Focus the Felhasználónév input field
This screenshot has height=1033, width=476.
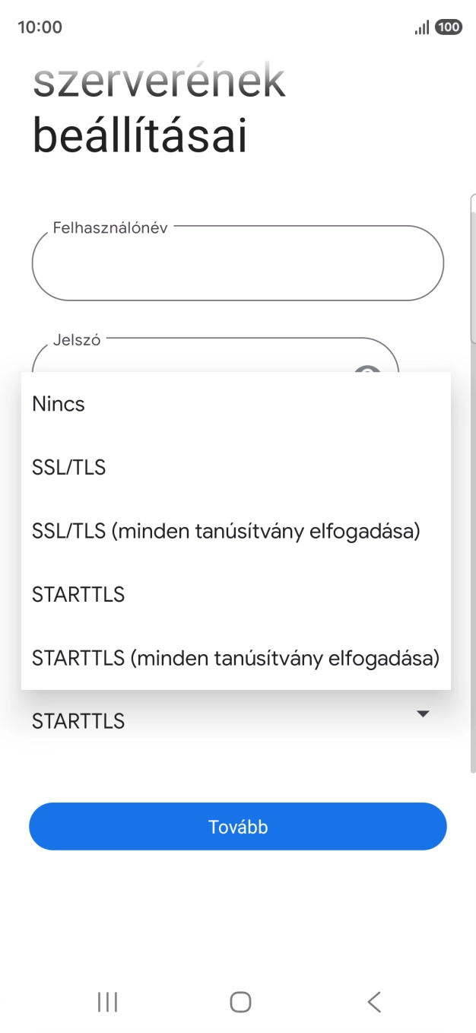pos(237,263)
